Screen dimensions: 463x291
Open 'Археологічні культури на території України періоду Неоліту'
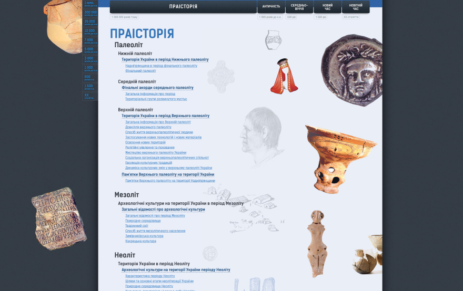[176, 270]
